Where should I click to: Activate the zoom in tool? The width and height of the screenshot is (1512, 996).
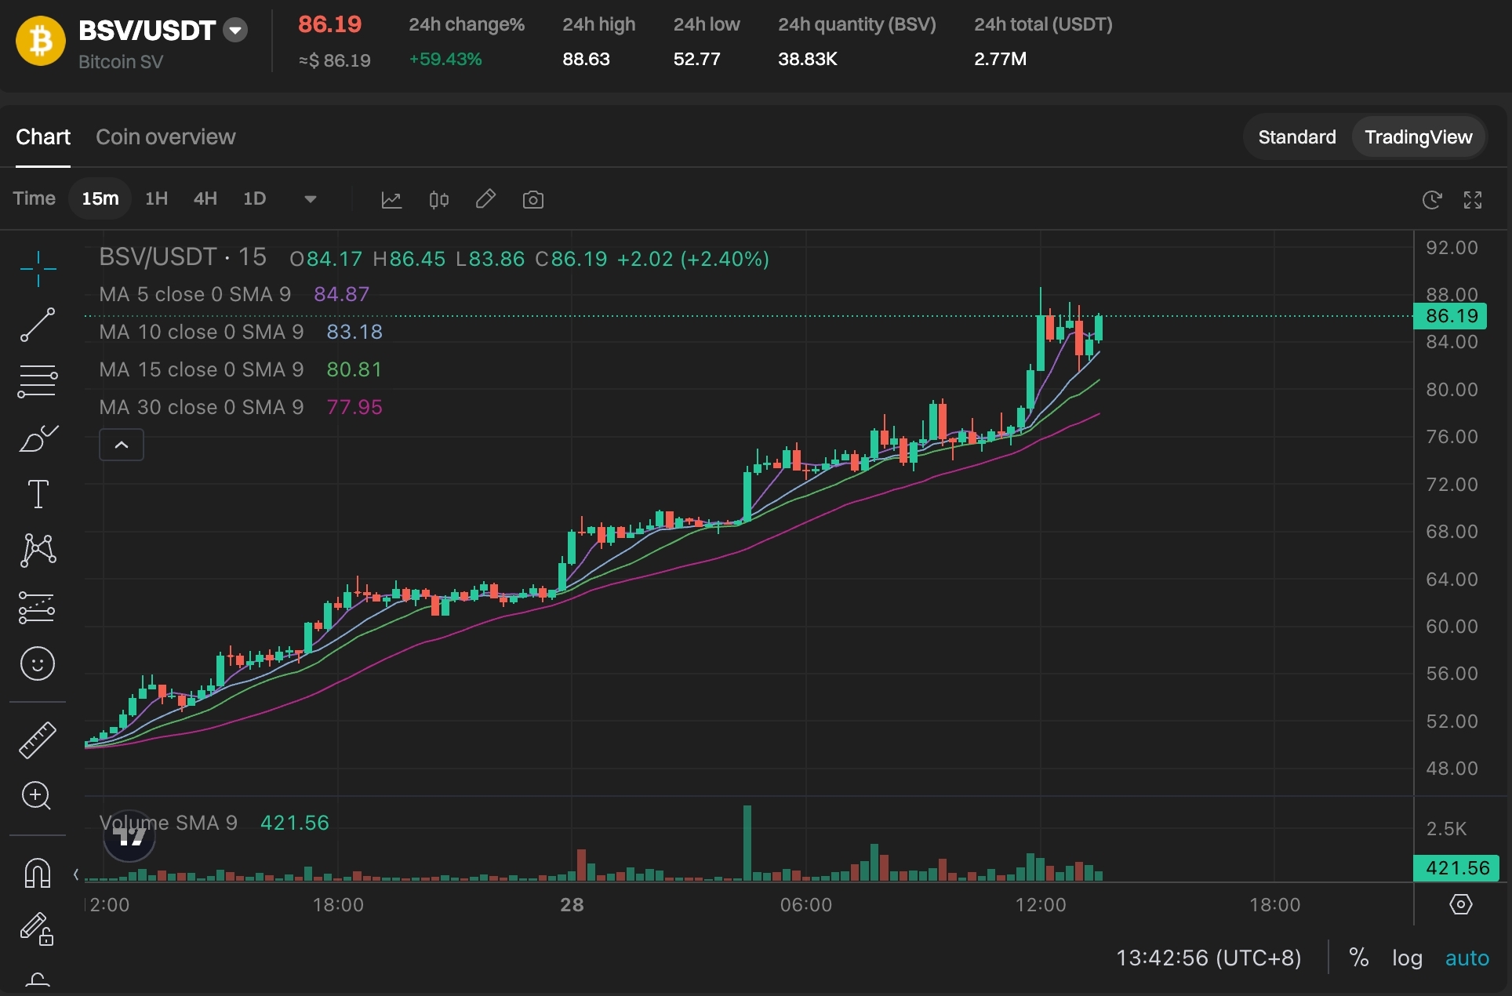37,796
